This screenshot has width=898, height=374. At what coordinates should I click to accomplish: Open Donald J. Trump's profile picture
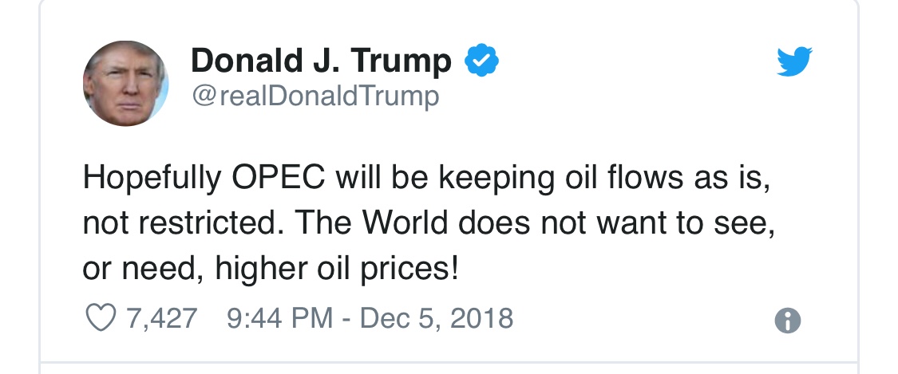coord(125,84)
